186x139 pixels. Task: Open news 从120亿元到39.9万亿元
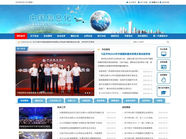coord(119,93)
